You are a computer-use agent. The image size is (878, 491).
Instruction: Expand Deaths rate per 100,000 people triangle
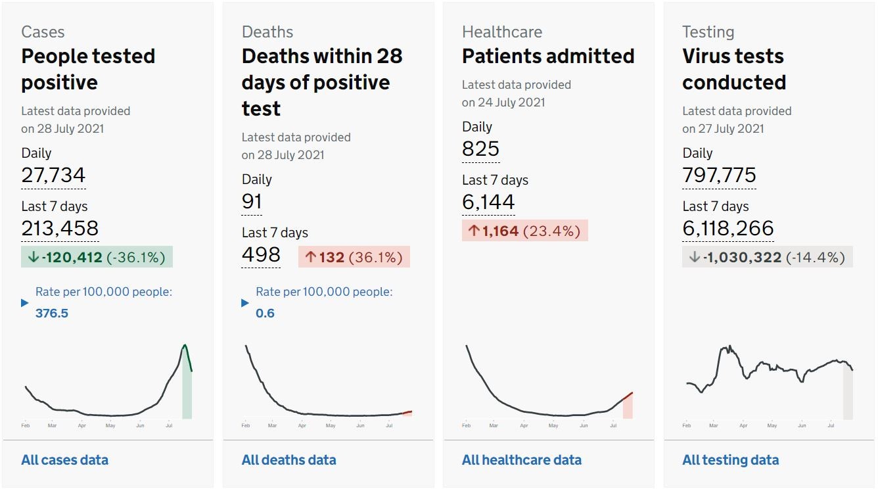[x=245, y=303]
